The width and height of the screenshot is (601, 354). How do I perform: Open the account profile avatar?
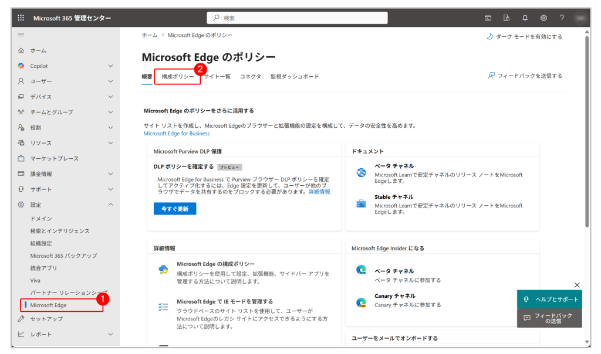pyautogui.click(x=580, y=18)
